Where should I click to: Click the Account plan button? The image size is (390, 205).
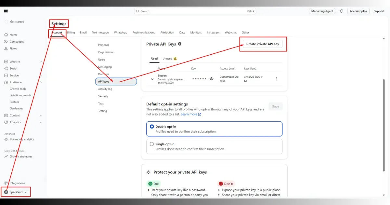point(358,11)
